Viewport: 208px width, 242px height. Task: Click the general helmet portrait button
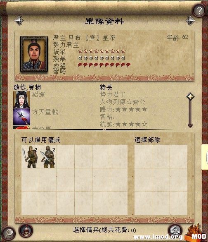[26, 230]
